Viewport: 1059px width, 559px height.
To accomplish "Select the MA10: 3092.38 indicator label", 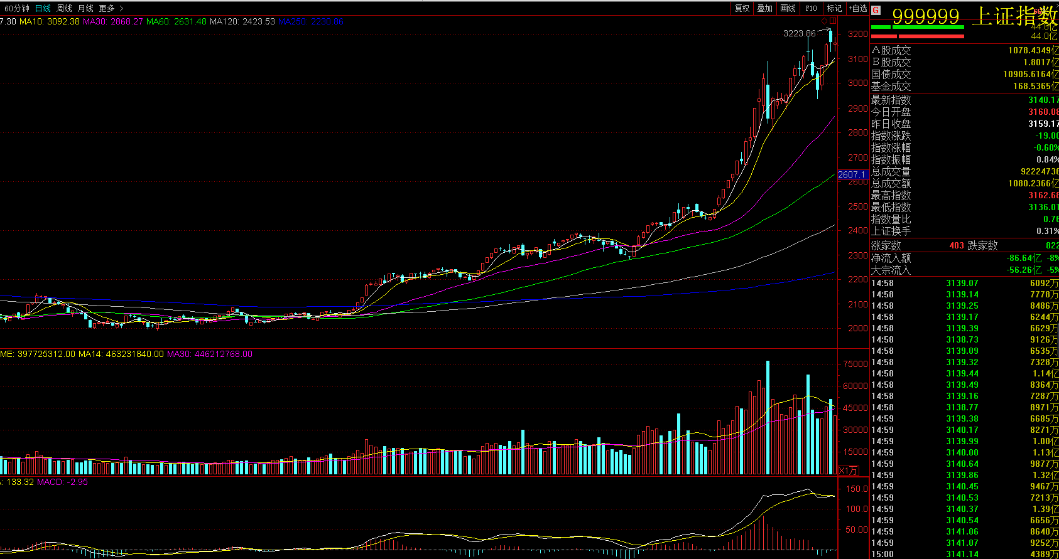I will click(x=50, y=21).
